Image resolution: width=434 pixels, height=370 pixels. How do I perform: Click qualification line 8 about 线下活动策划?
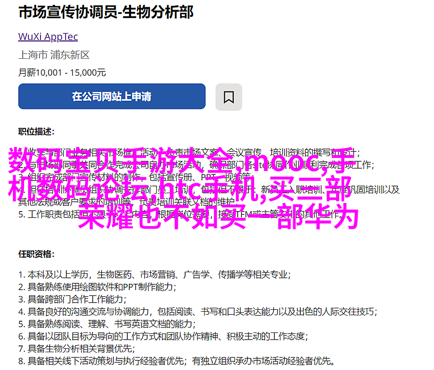[176, 361]
